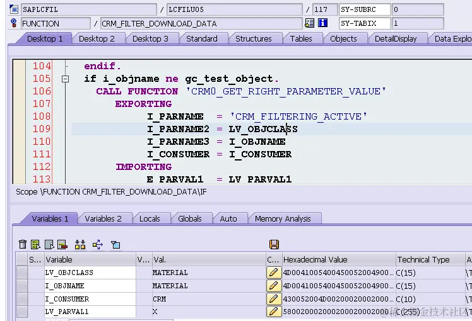The image size is (472, 321).
Task: Click the Val. column header
Action: tap(209, 259)
